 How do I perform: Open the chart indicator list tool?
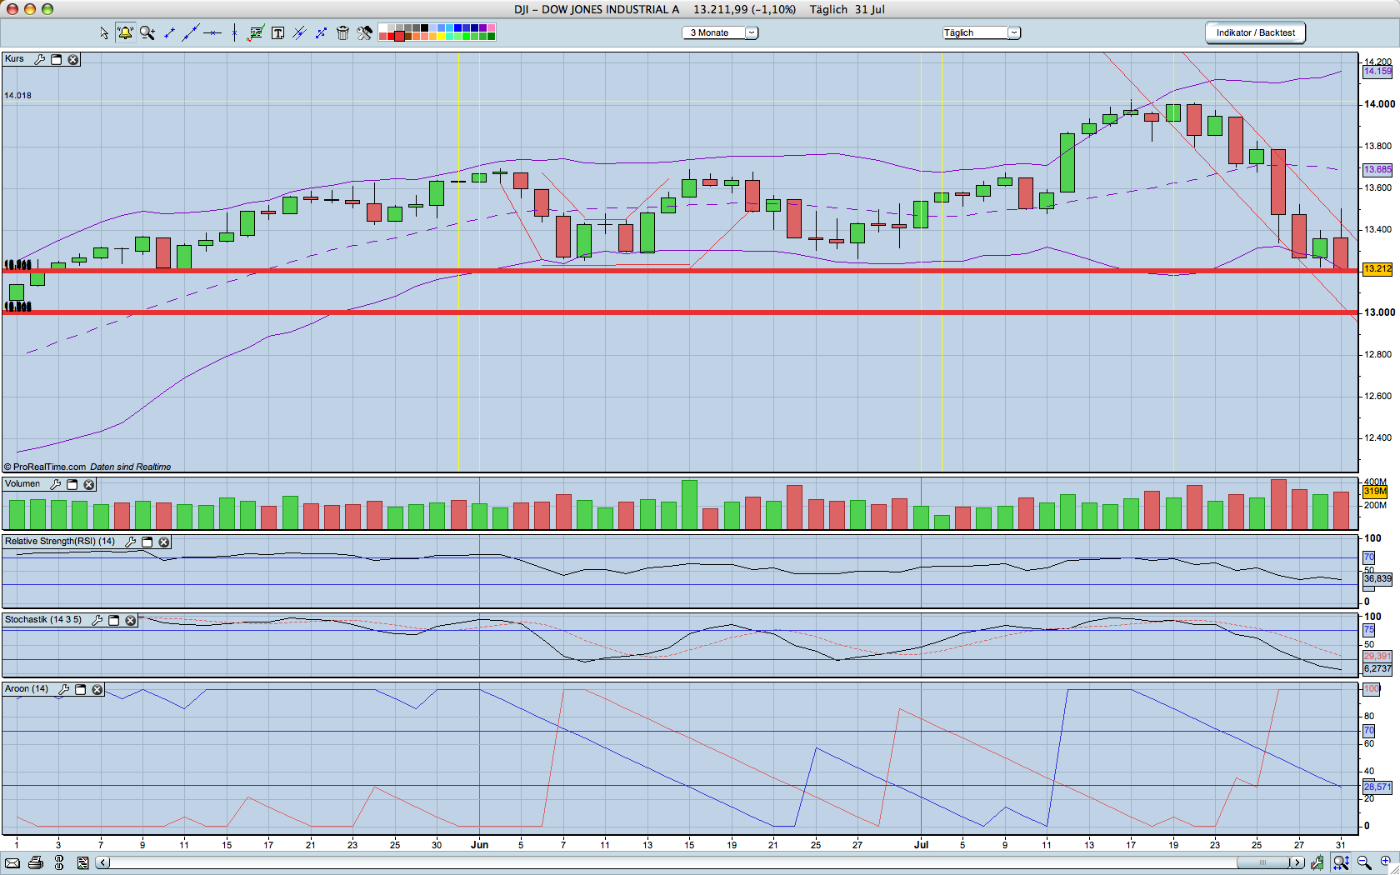[x=256, y=33]
